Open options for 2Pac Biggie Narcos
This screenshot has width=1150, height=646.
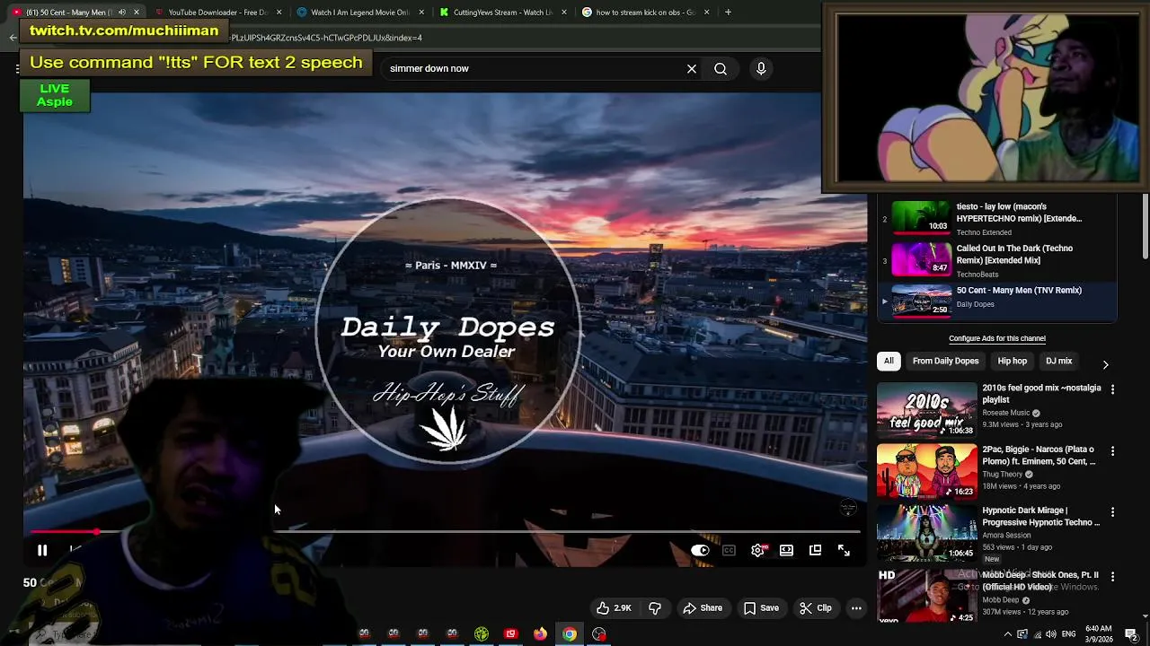[1112, 450]
